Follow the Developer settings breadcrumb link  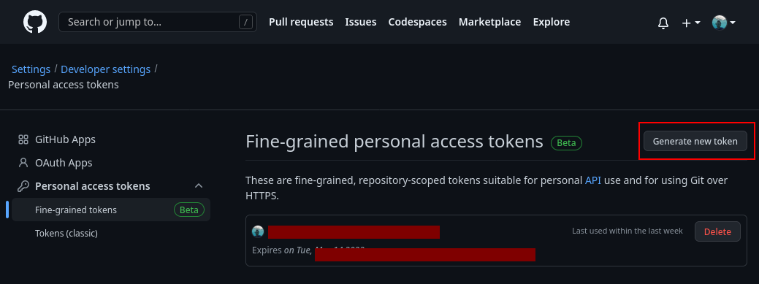pyautogui.click(x=105, y=69)
